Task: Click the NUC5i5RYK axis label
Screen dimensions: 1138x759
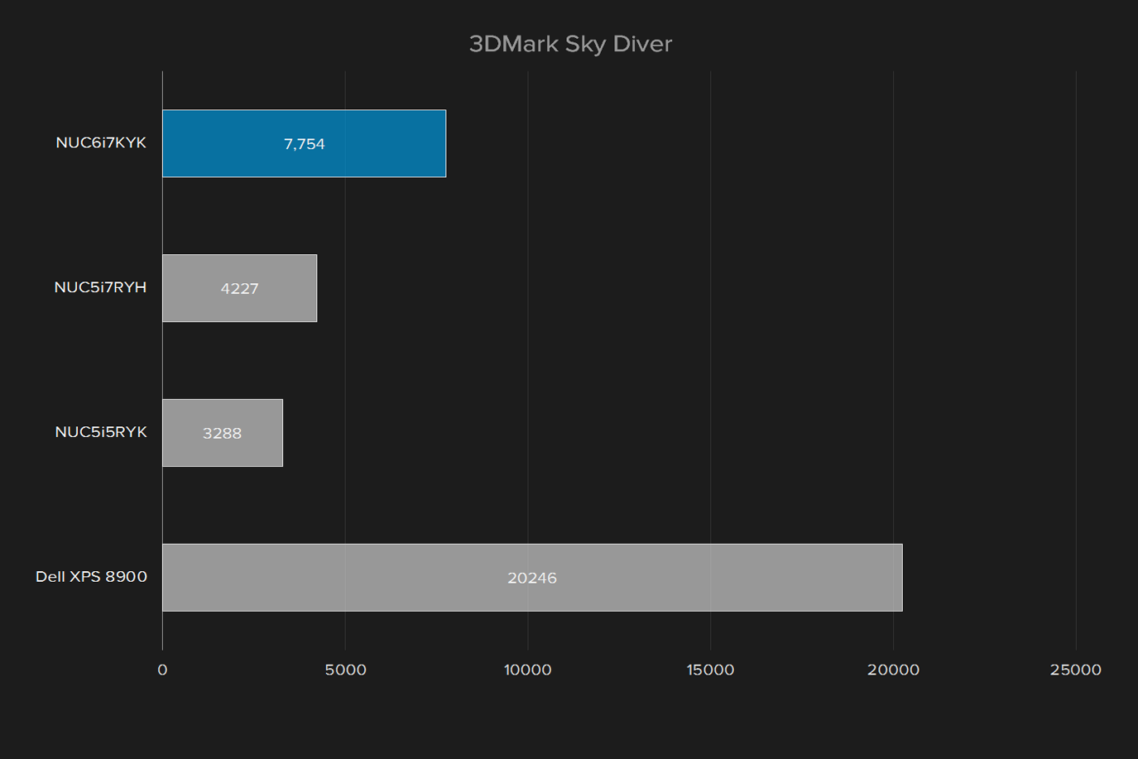Action: [101, 432]
